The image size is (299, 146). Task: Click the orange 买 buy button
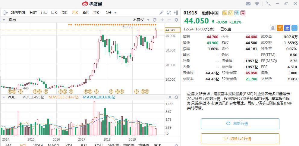point(280,28)
